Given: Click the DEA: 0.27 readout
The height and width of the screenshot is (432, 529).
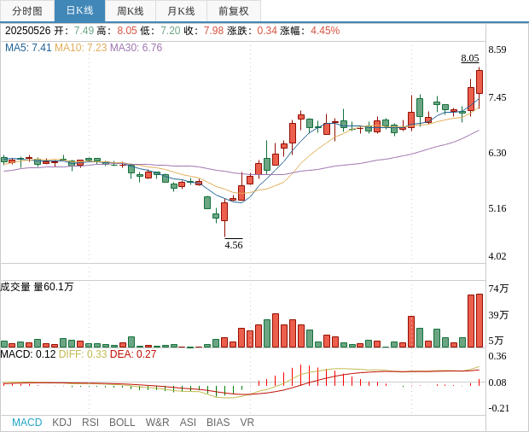Looking at the screenshot, I should [133, 354].
